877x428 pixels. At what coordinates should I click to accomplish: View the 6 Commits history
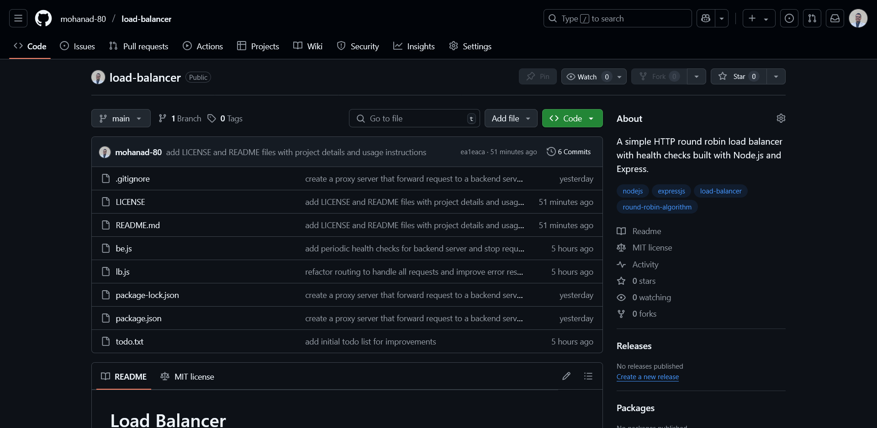(569, 152)
